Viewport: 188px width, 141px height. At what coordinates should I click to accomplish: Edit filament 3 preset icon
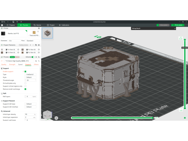18,52
